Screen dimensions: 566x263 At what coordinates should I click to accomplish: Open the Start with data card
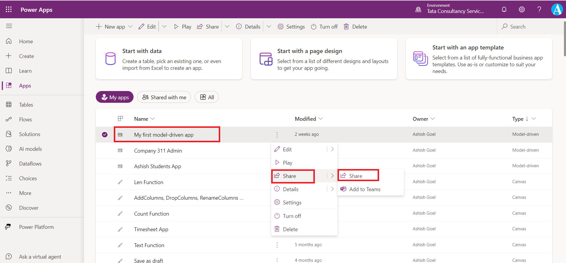169,59
